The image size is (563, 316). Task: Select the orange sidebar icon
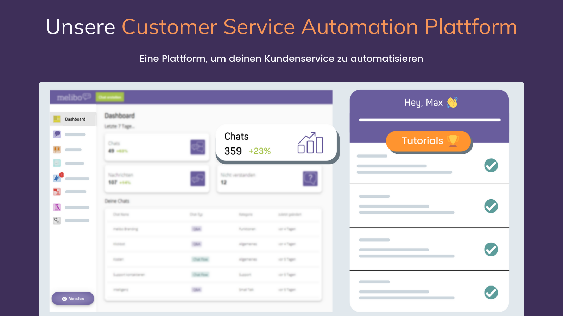[x=57, y=150]
